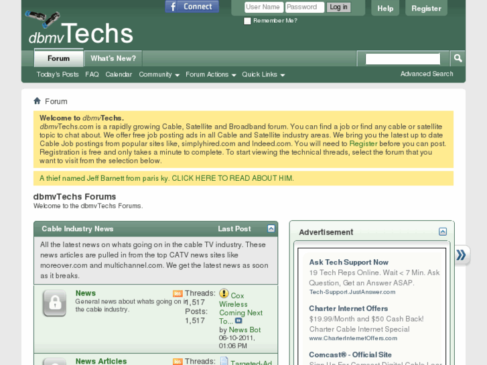Image resolution: width=487 pixels, height=365 pixels.
Task: Open the News Articles forum
Action: (x=101, y=361)
